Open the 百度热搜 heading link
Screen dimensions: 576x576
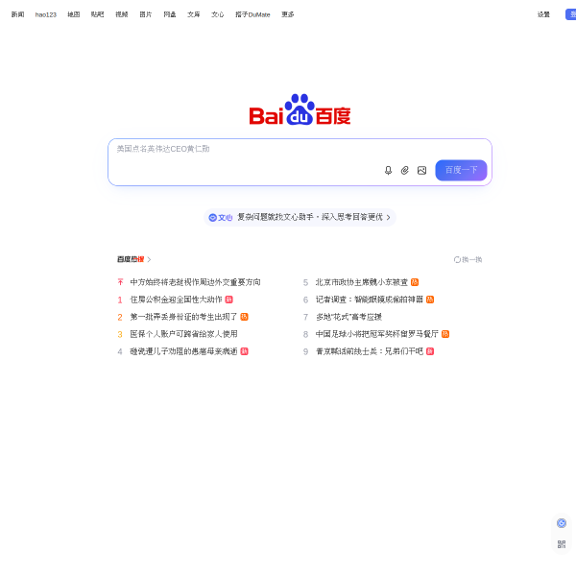(131, 260)
